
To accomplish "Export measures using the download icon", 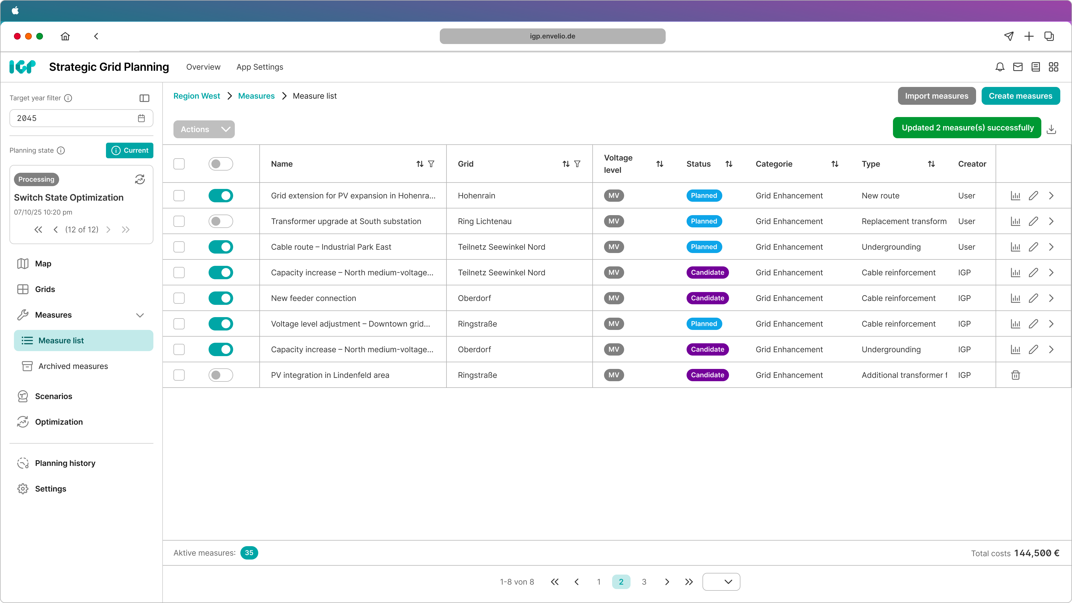I will tap(1052, 129).
